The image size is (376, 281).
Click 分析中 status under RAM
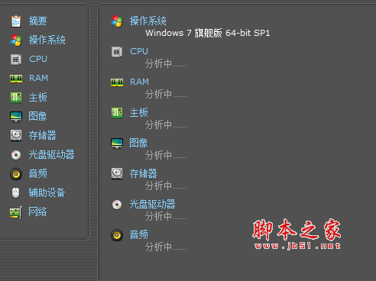166,94
